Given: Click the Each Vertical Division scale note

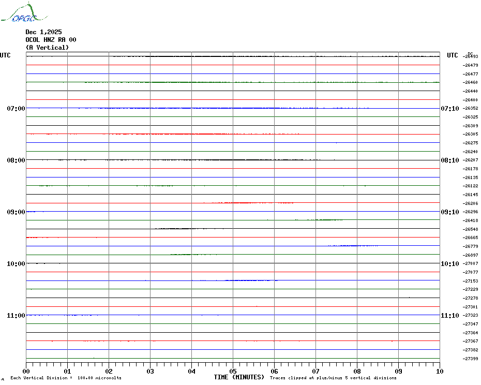Looking at the screenshot, I should point(66,378).
